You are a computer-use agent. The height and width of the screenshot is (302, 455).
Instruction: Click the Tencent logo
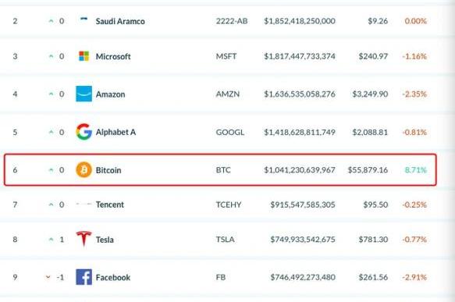pyautogui.click(x=84, y=204)
